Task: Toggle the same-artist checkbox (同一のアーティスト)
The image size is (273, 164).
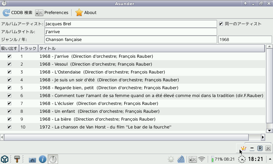Action: click(221, 24)
